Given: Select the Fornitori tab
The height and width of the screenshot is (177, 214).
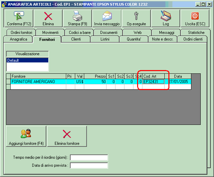Looking at the screenshot, I should coord(47,39).
